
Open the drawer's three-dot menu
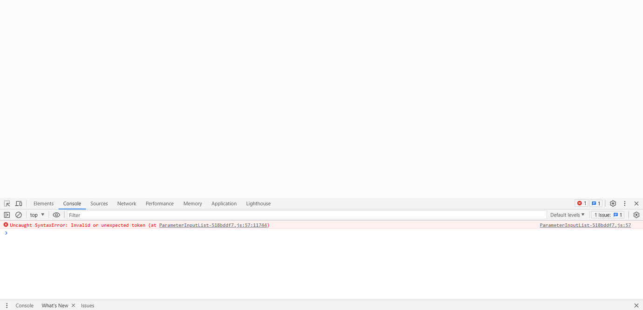pyautogui.click(x=7, y=305)
